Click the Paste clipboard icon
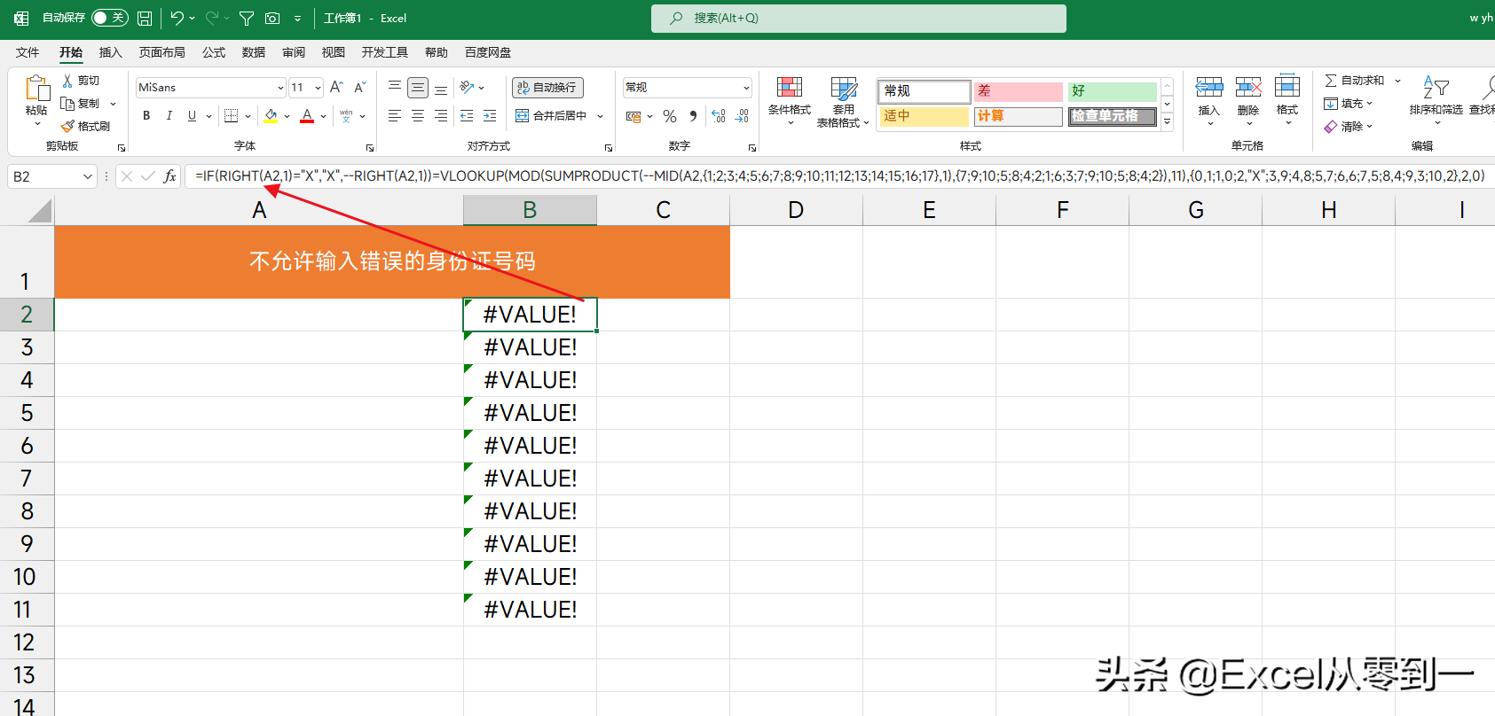Image resolution: width=1495 pixels, height=716 pixels. click(36, 89)
